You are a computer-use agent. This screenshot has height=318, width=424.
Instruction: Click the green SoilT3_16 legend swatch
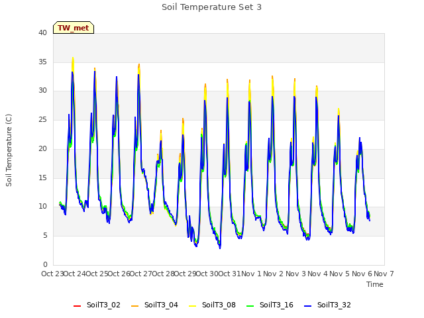[x=250, y=306]
